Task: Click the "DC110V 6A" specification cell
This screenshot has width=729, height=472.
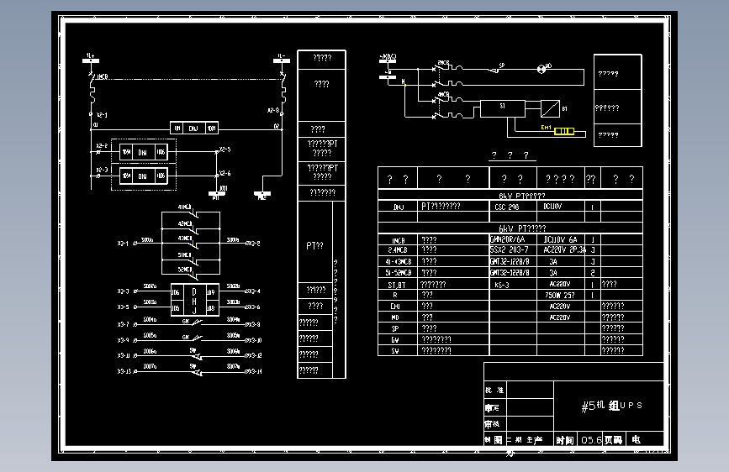Action: tap(560, 239)
